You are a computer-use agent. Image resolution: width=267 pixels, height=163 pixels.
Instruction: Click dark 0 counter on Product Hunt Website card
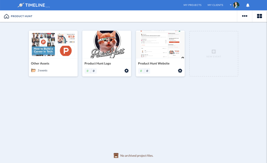(x=147, y=71)
